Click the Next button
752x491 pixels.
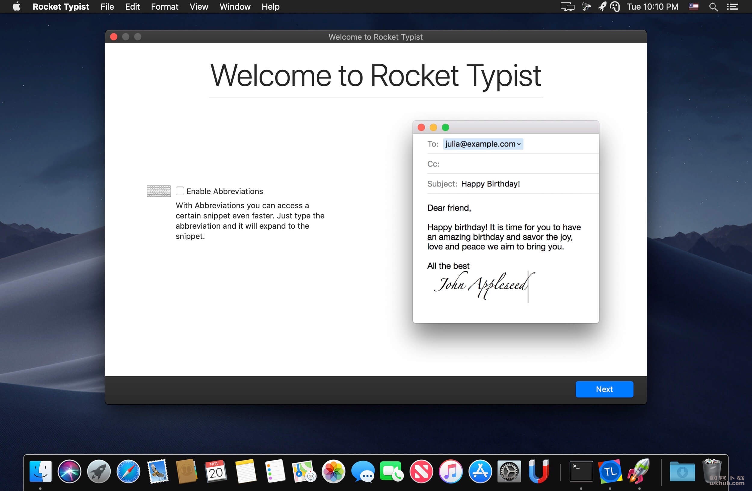(604, 389)
